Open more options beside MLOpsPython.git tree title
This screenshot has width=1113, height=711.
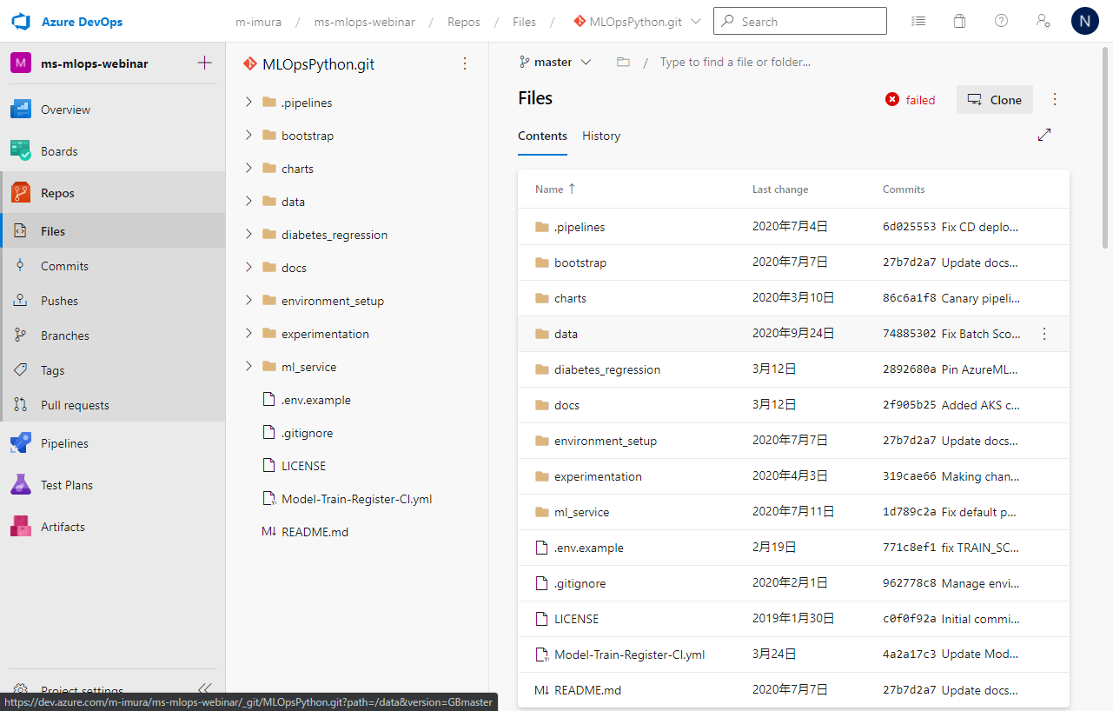(x=465, y=63)
